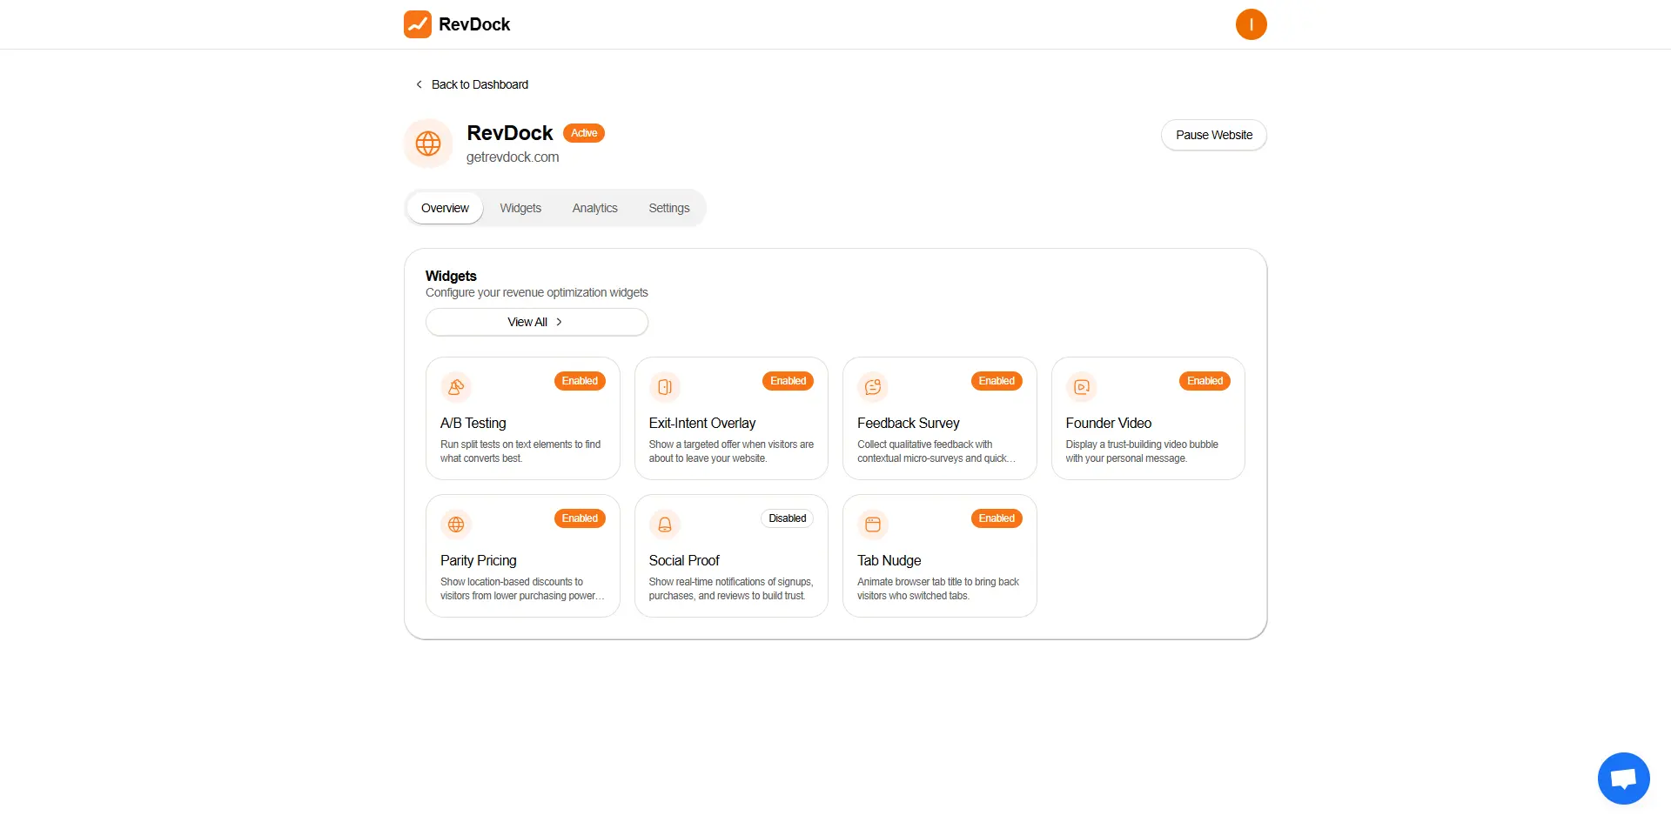
Task: Click the Exit-Intent Overlay widget icon
Action: [x=665, y=387]
